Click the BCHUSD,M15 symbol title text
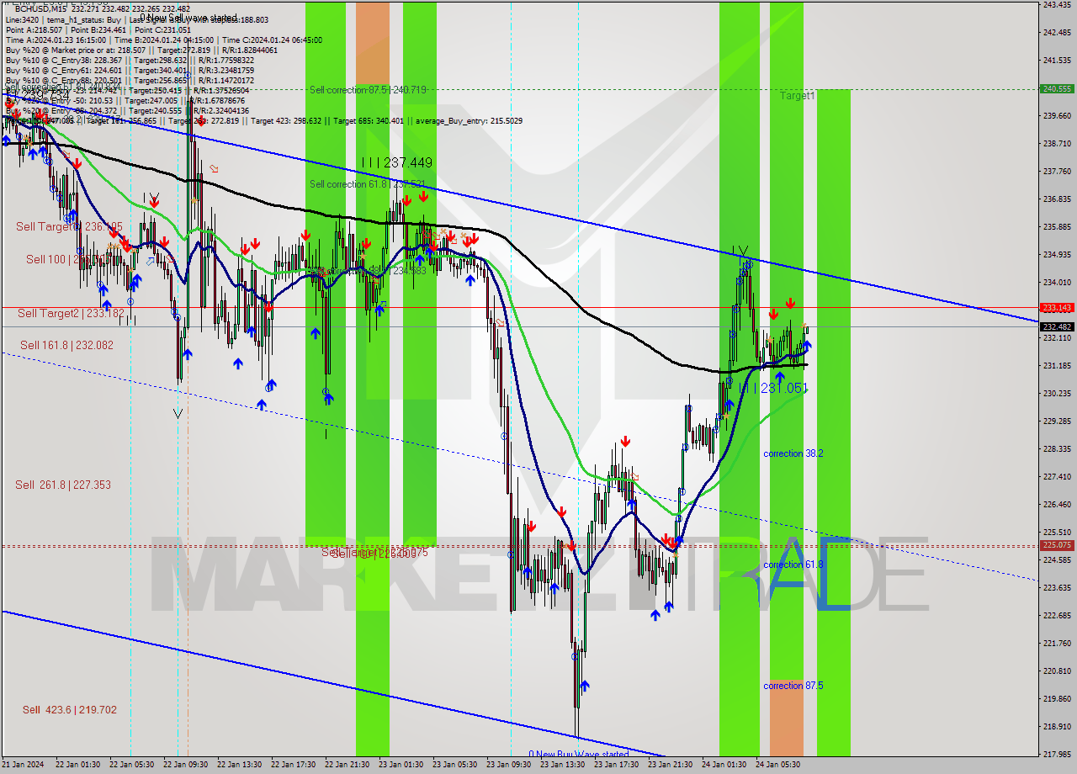 pyautogui.click(x=41, y=8)
